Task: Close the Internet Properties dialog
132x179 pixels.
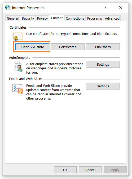Action: tap(121, 8)
